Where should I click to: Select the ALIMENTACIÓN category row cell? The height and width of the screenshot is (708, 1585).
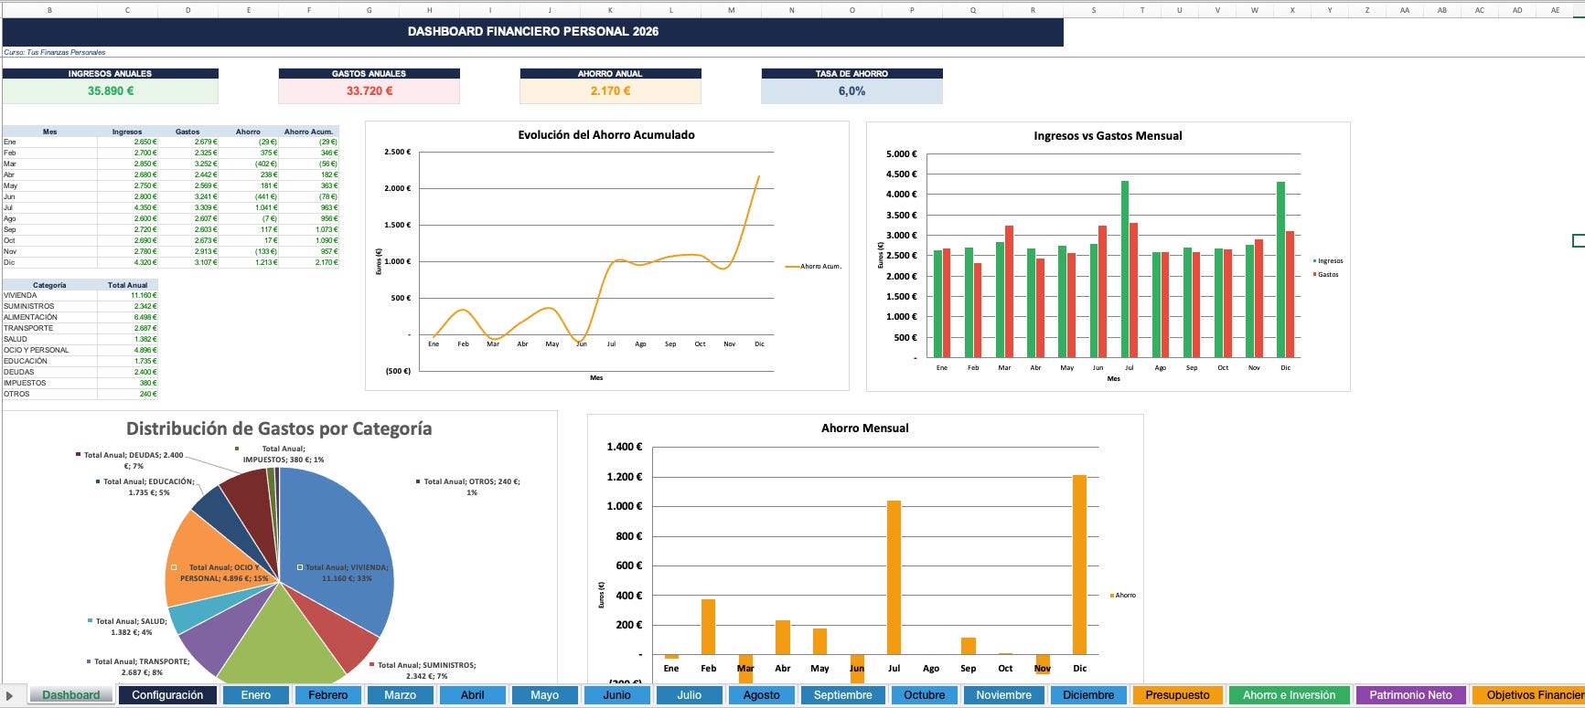pos(49,317)
